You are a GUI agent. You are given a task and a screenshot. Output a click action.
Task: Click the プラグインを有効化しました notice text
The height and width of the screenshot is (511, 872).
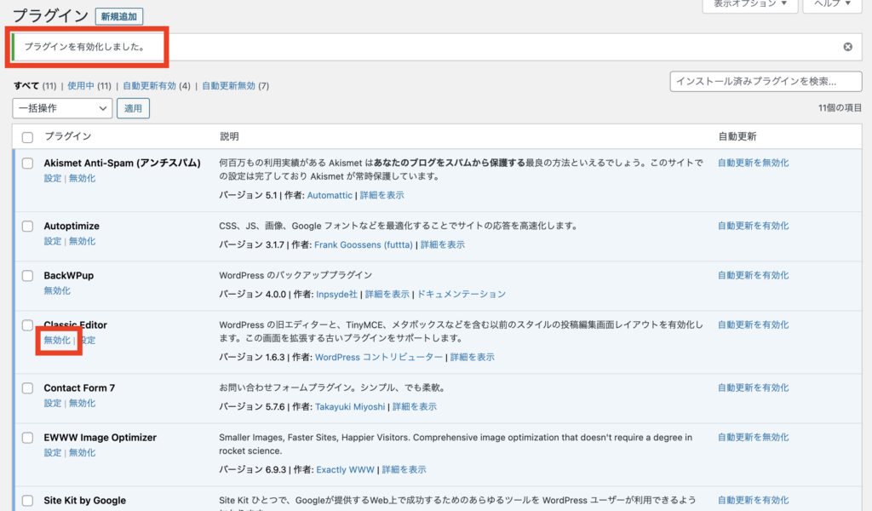click(84, 47)
